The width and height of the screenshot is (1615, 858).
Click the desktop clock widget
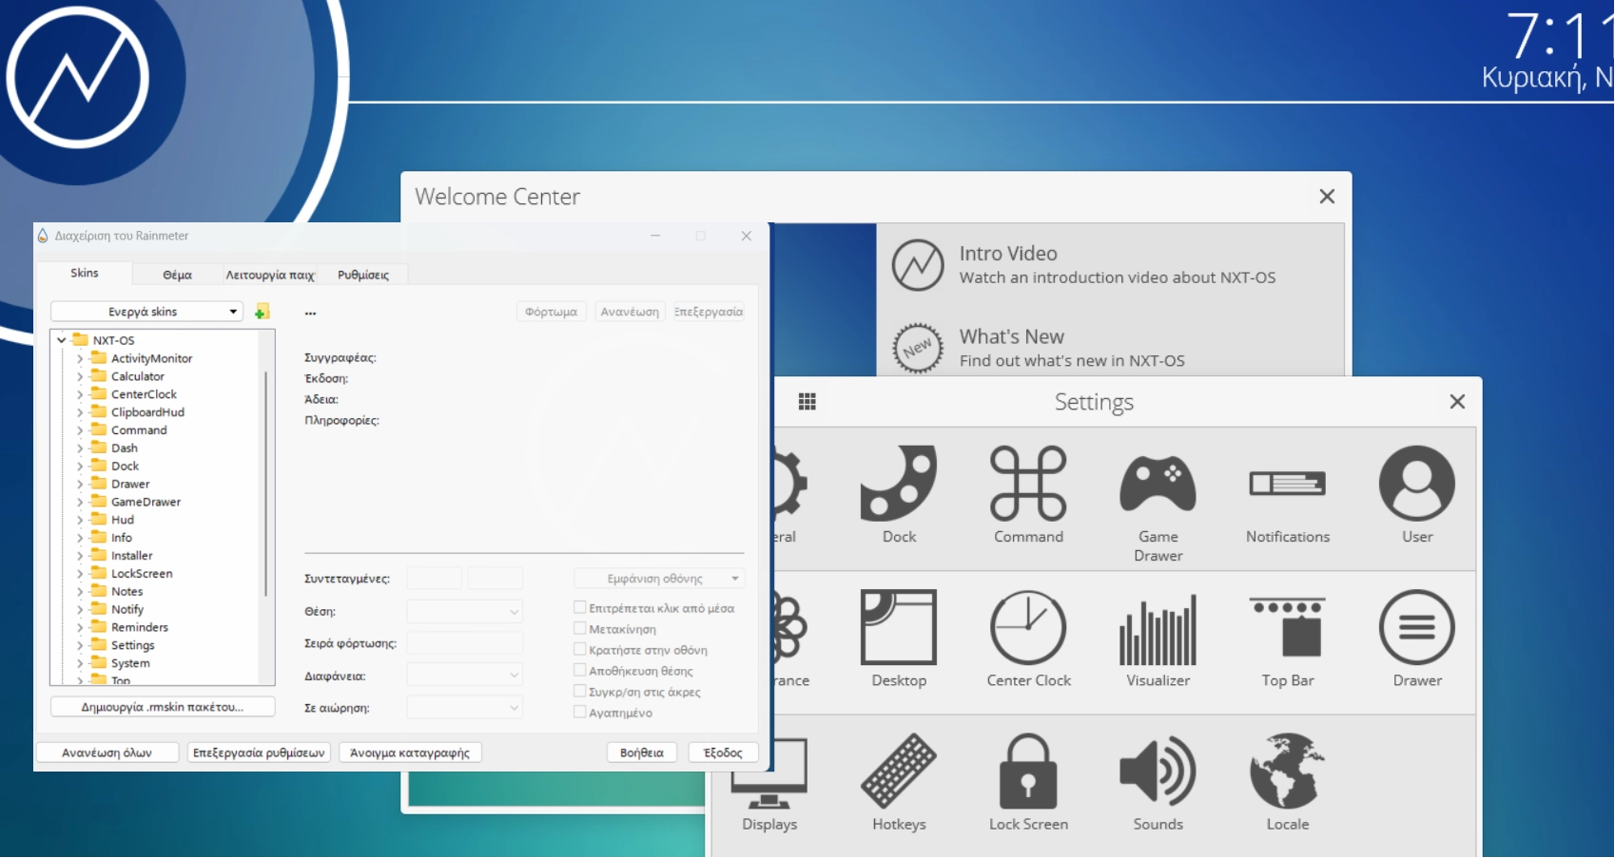1550,49
